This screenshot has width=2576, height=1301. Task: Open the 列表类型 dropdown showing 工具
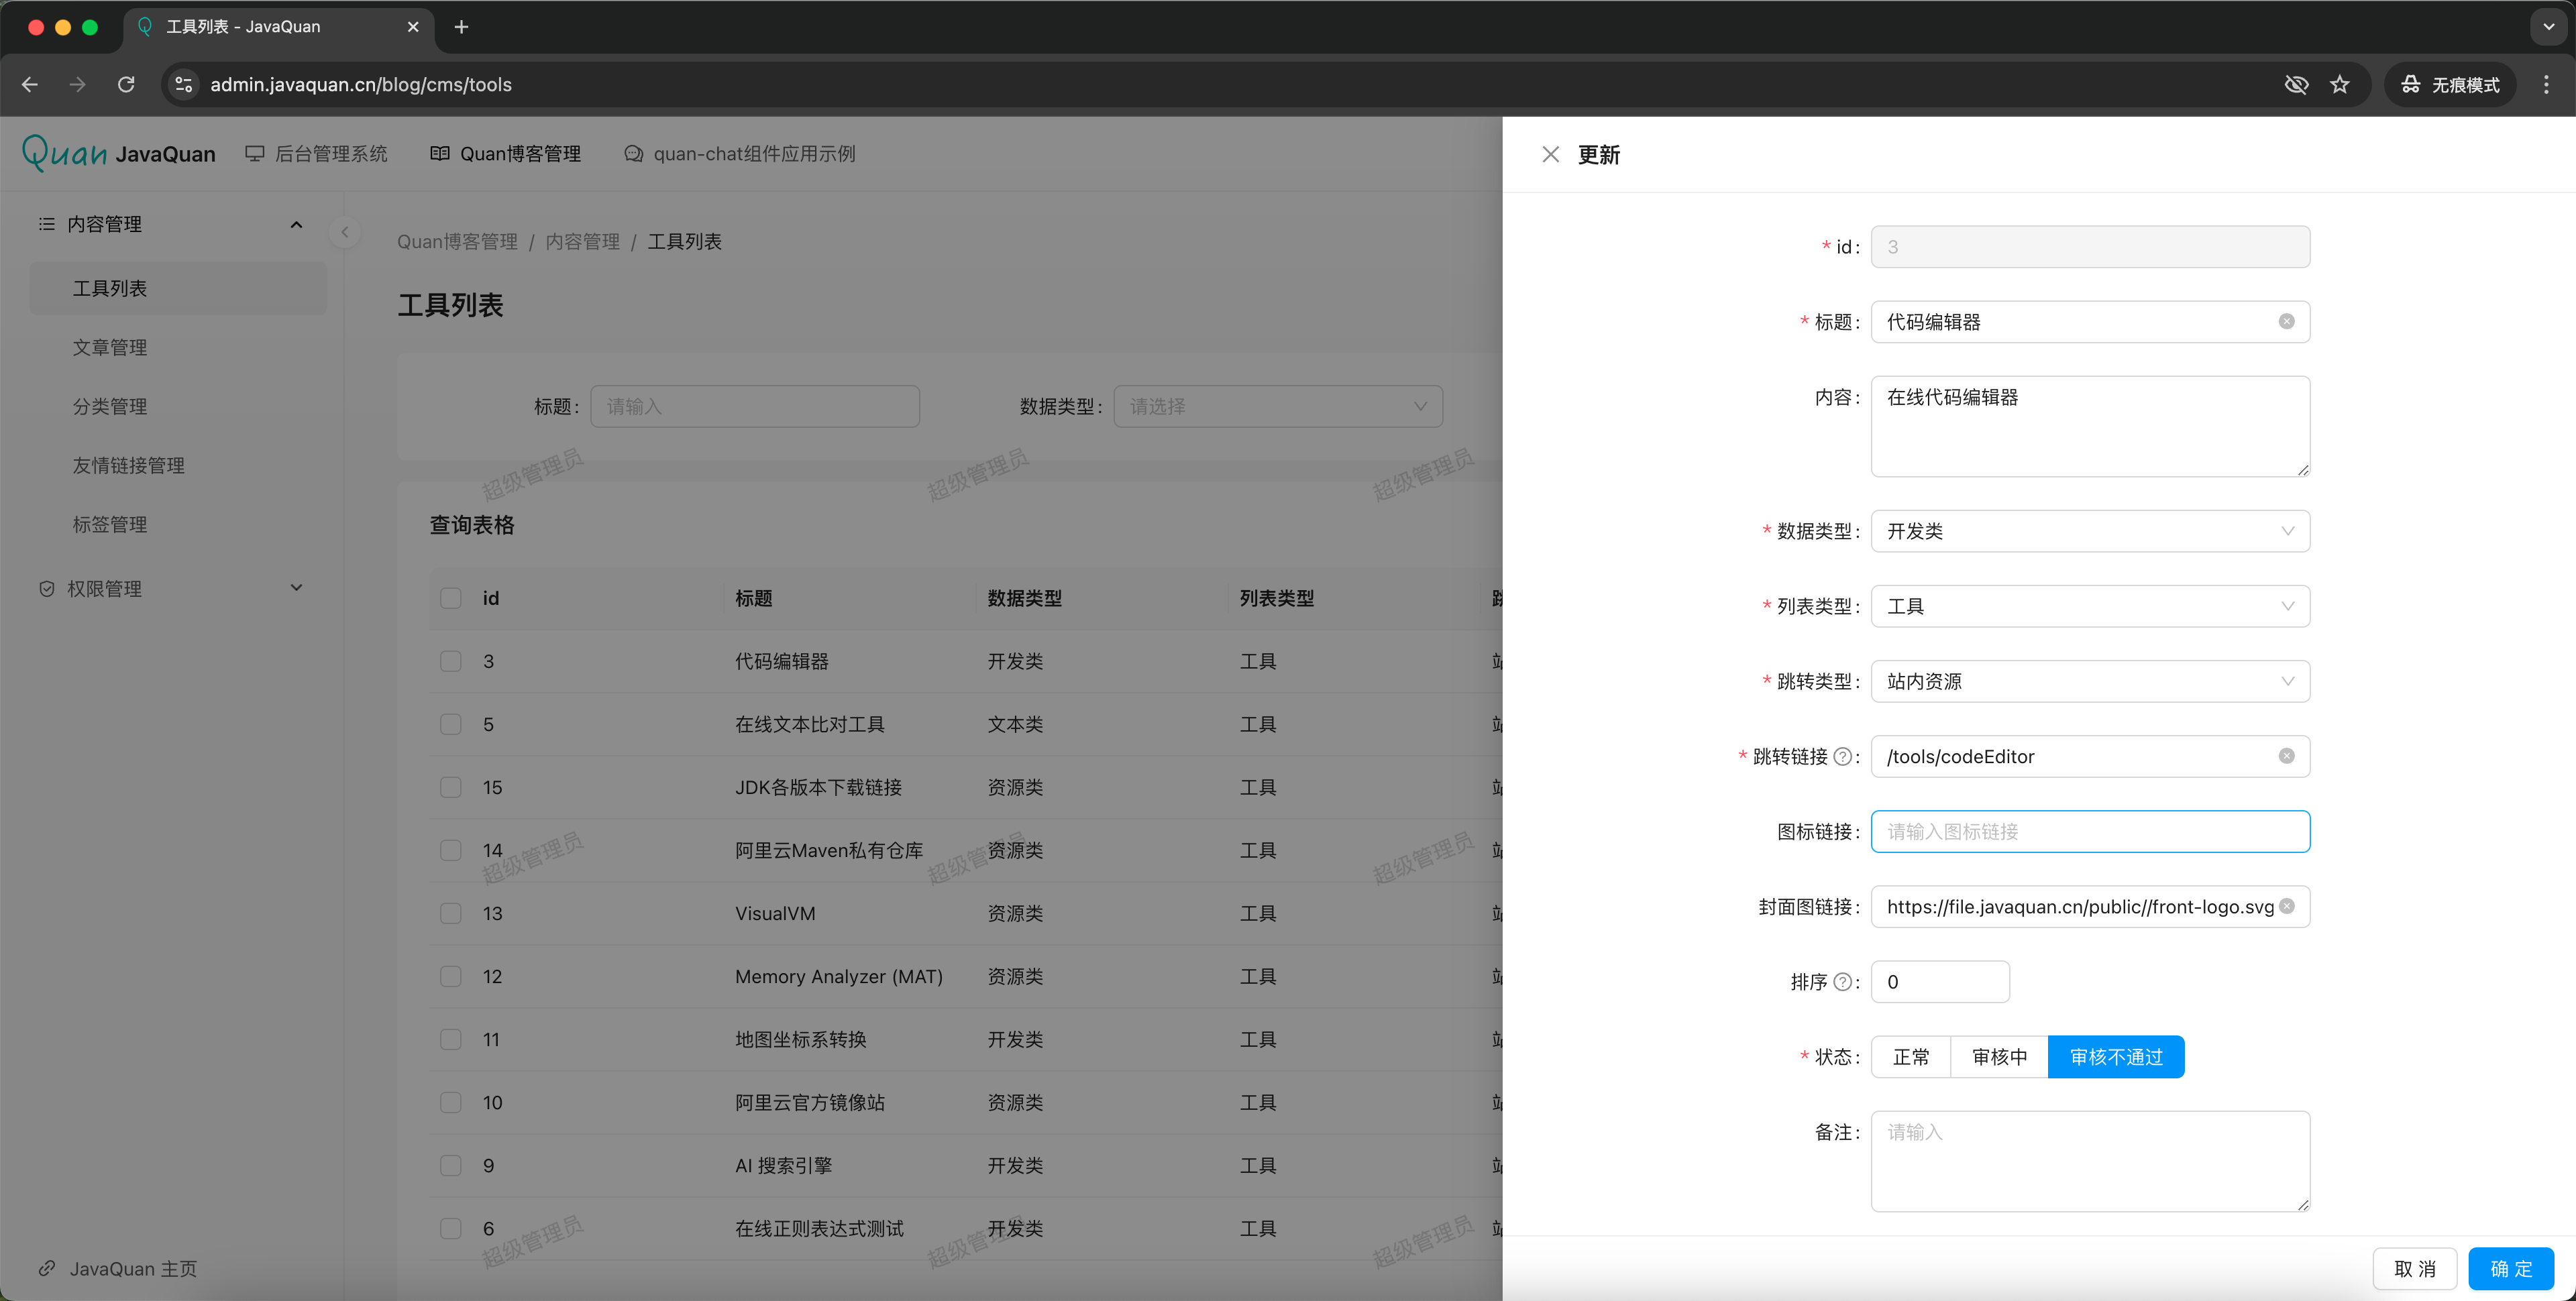(2089, 606)
